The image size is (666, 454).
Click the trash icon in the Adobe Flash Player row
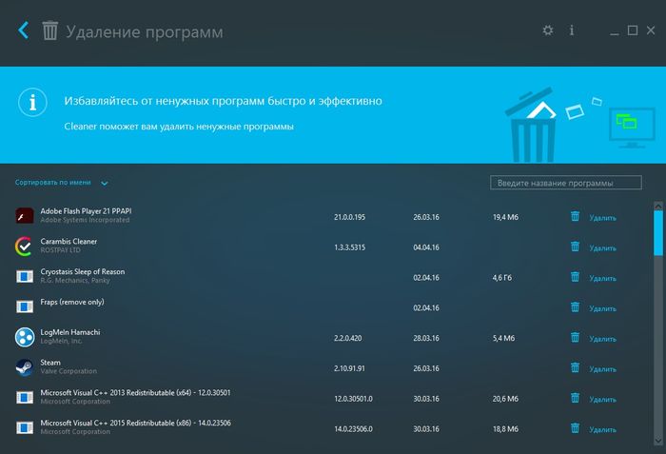pos(575,216)
